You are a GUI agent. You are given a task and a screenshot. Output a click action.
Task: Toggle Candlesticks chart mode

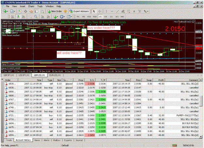click(x=18, y=17)
